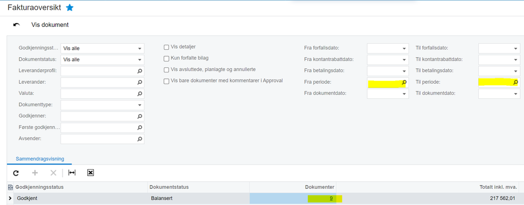Click grid configuration icon in header corner

coord(11,187)
